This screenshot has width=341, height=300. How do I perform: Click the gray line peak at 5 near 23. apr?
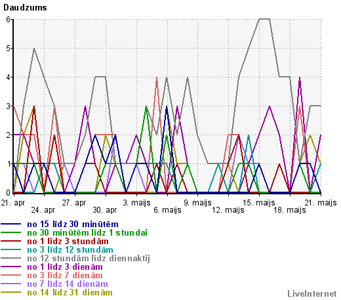34,49
